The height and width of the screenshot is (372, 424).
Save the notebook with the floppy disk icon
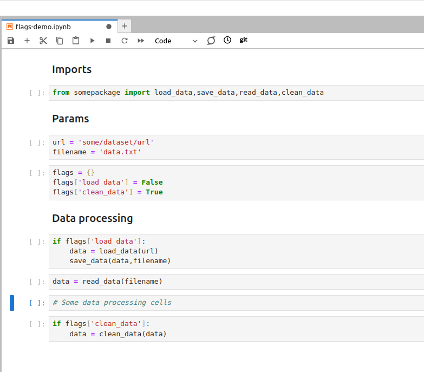pos(11,41)
